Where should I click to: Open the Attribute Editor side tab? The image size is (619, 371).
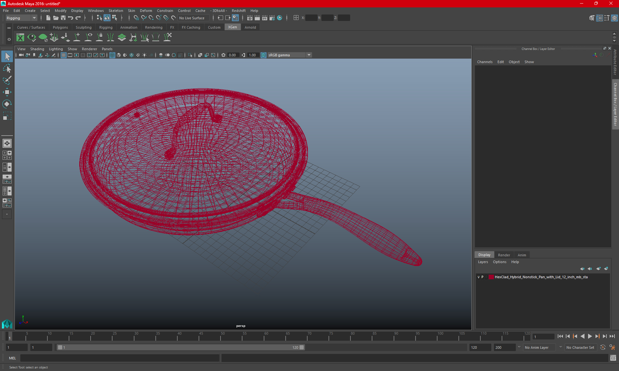coord(615,62)
